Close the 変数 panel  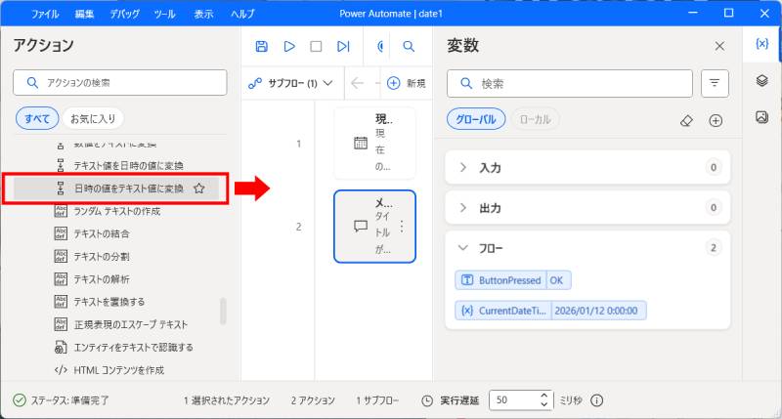click(719, 46)
